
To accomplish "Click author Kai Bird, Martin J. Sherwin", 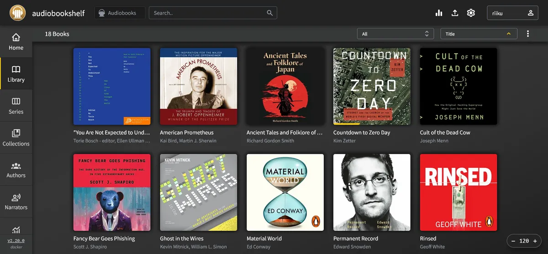I will pos(188,141).
